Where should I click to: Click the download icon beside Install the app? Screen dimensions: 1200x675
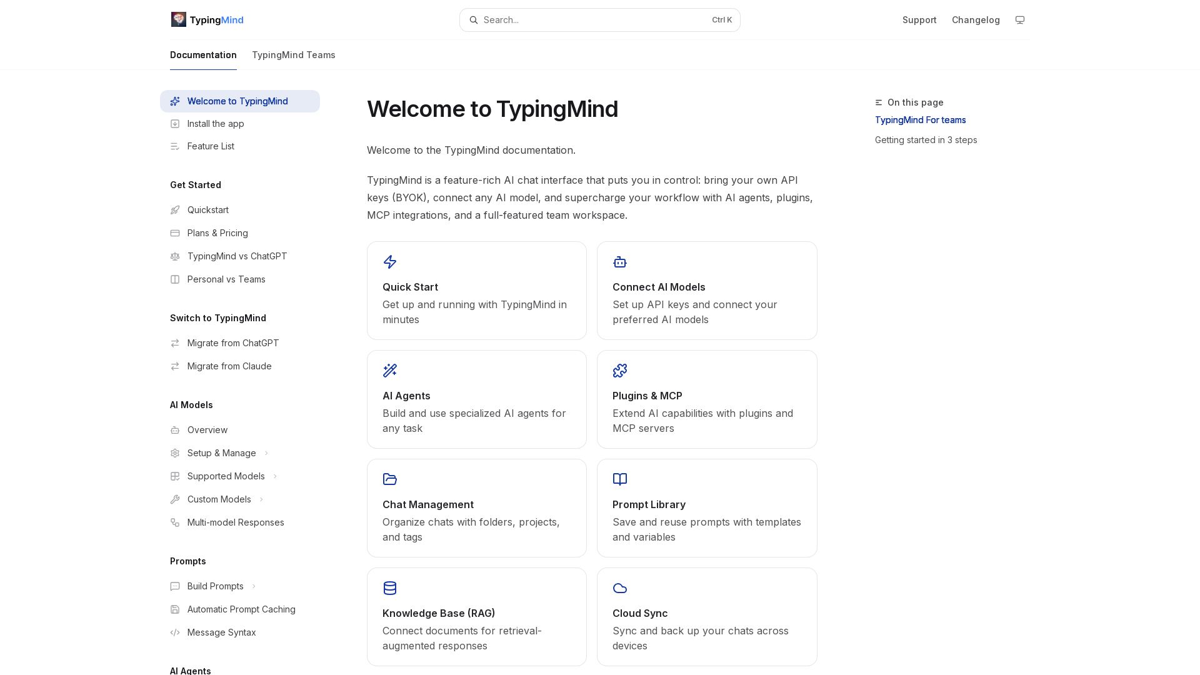pyautogui.click(x=175, y=124)
